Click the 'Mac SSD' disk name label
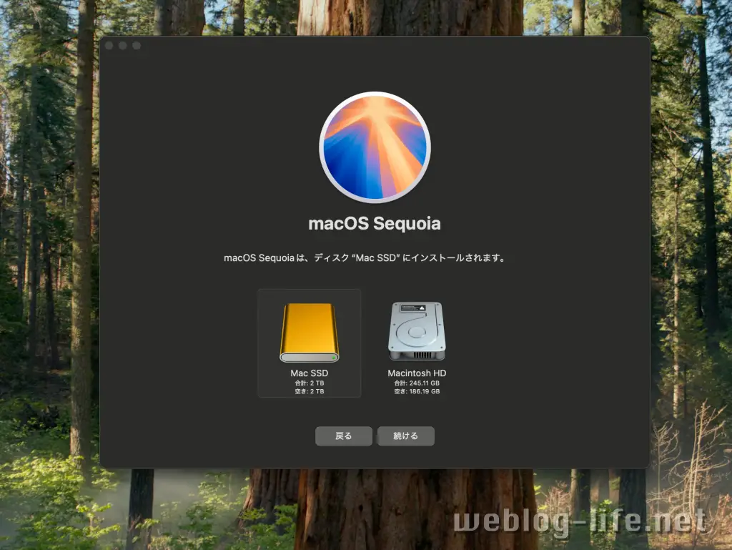Viewport: 732px width, 550px height. coord(309,373)
